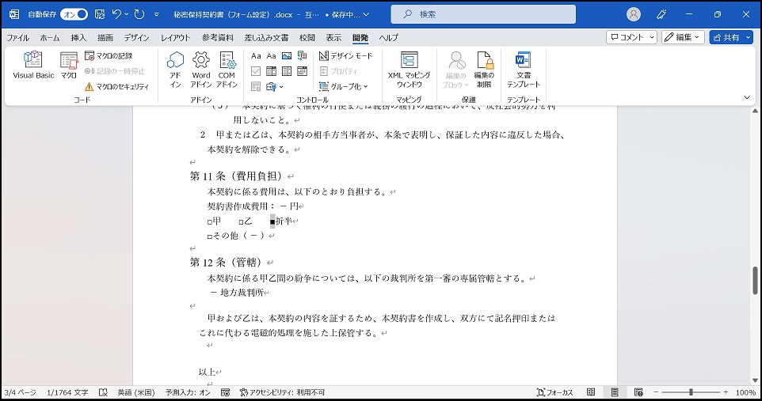Toggle デザイン モード (Design Mode)
This screenshot has height=401, width=762.
click(x=345, y=56)
